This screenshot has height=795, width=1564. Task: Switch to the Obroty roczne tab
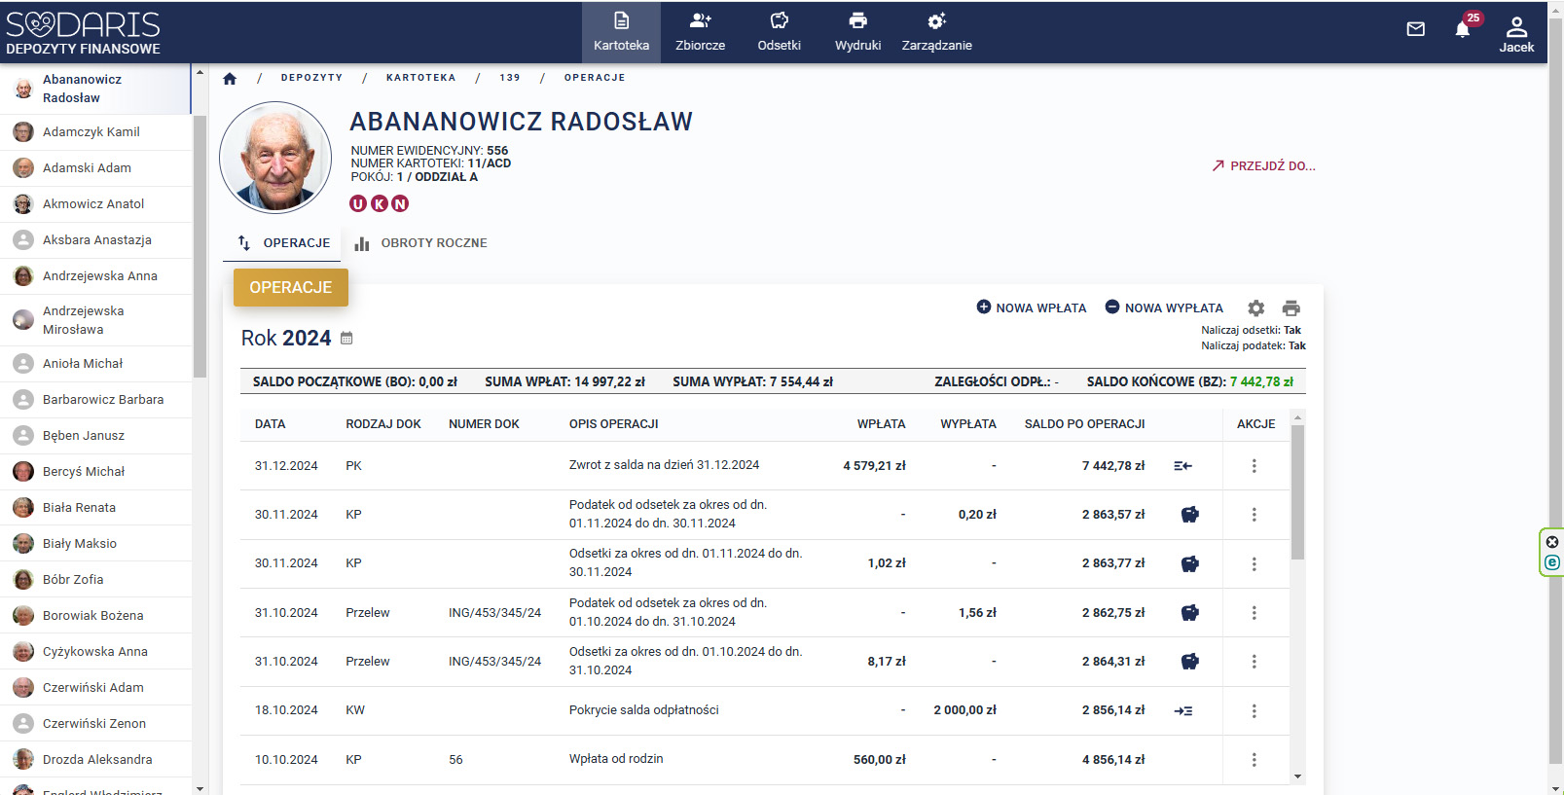point(420,243)
